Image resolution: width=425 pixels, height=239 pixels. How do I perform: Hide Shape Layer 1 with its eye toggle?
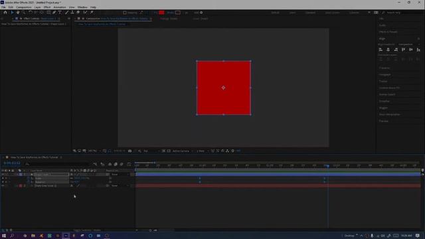point(3,175)
